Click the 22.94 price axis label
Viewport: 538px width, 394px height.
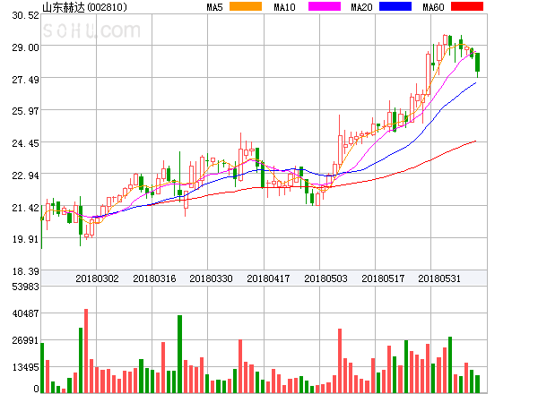coord(25,176)
